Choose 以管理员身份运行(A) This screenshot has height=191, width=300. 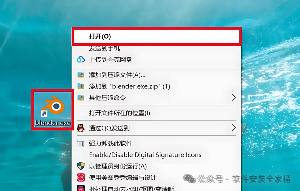(156, 166)
